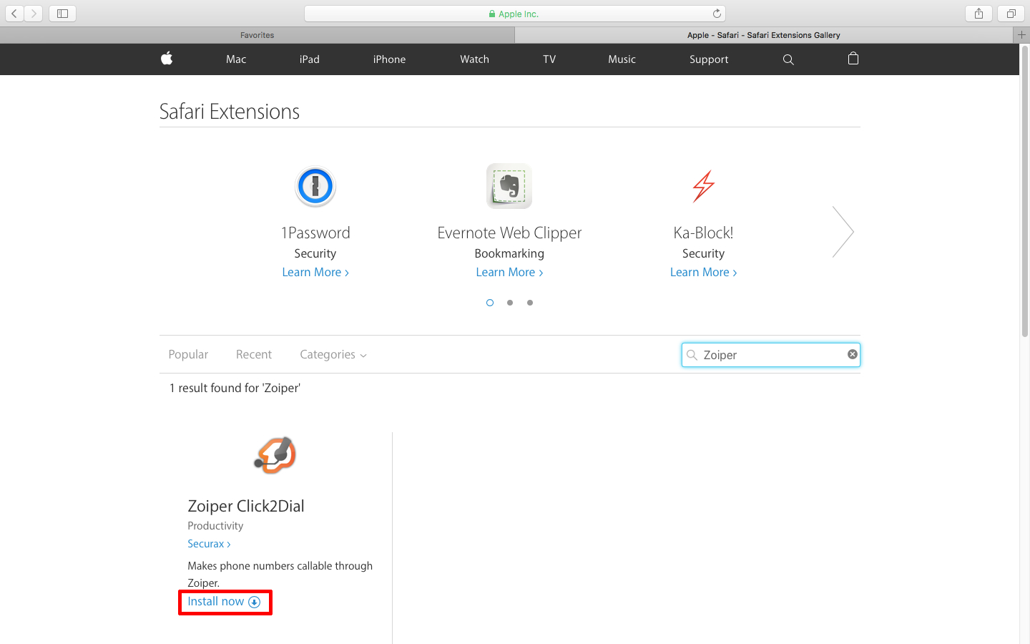1030x644 pixels.
Task: Toggle the Safari sidebar
Action: tap(62, 14)
